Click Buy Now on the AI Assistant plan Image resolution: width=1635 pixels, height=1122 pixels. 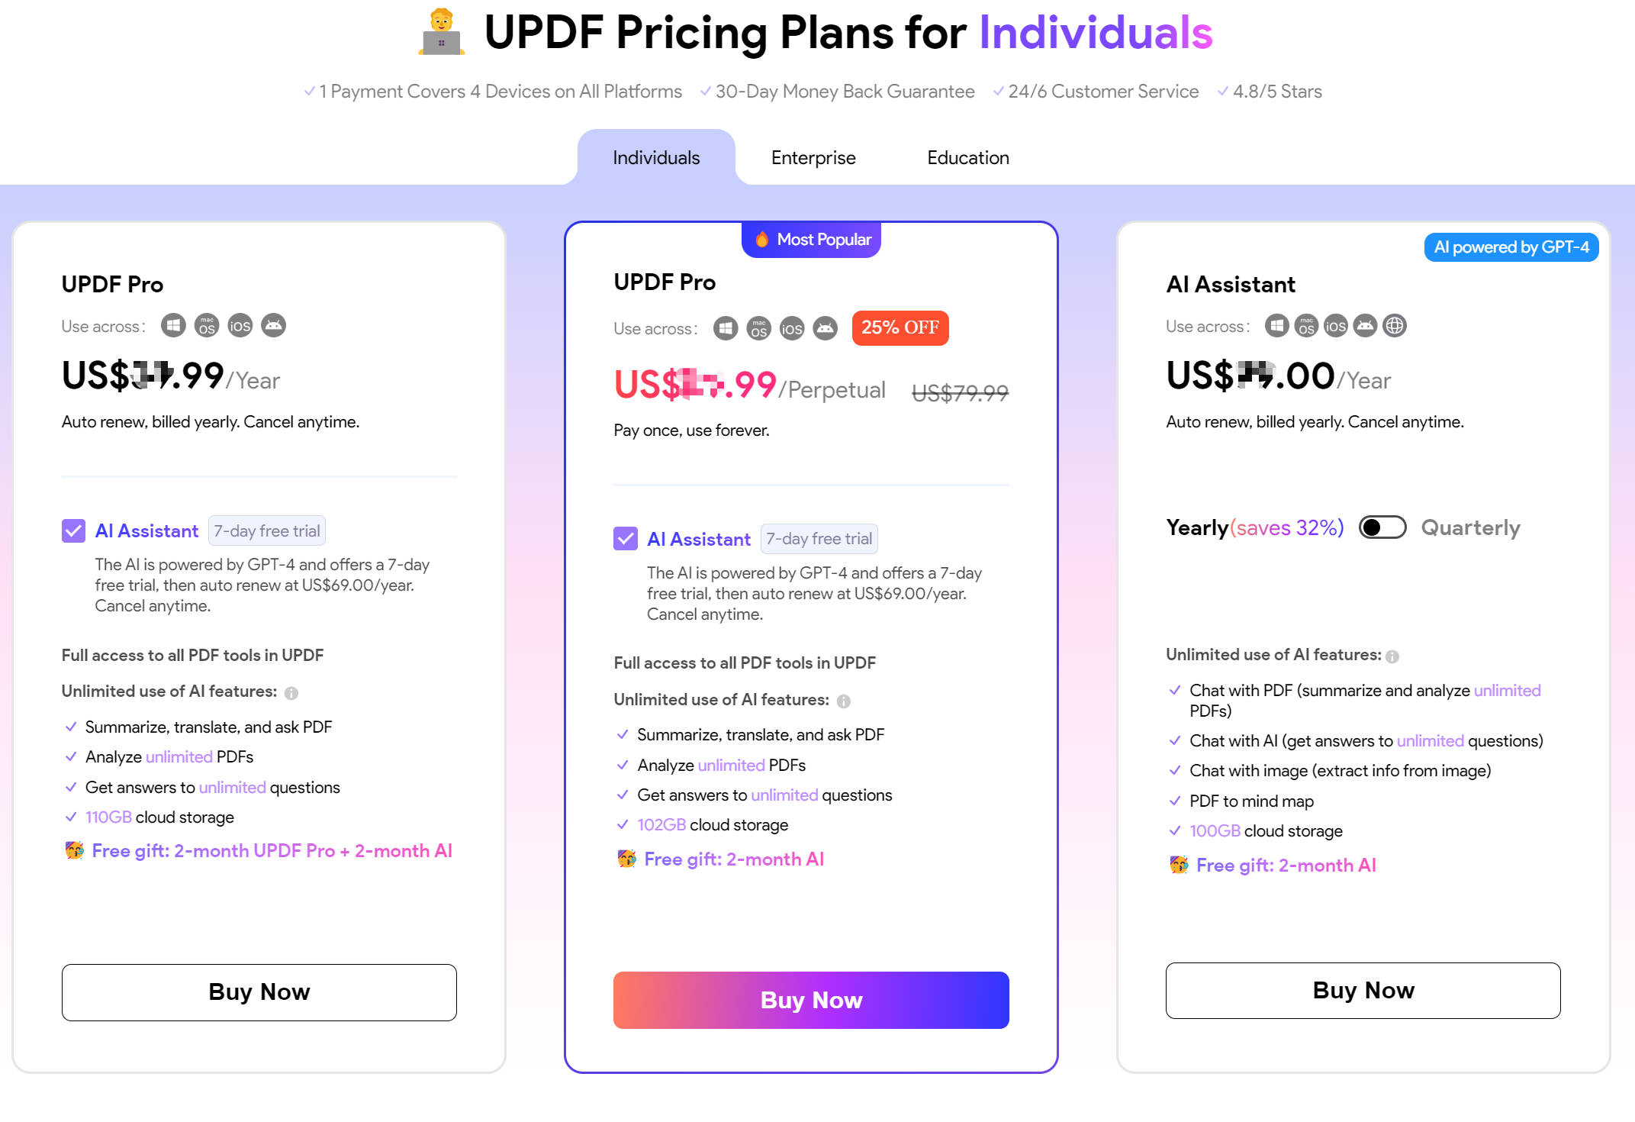pyautogui.click(x=1363, y=990)
